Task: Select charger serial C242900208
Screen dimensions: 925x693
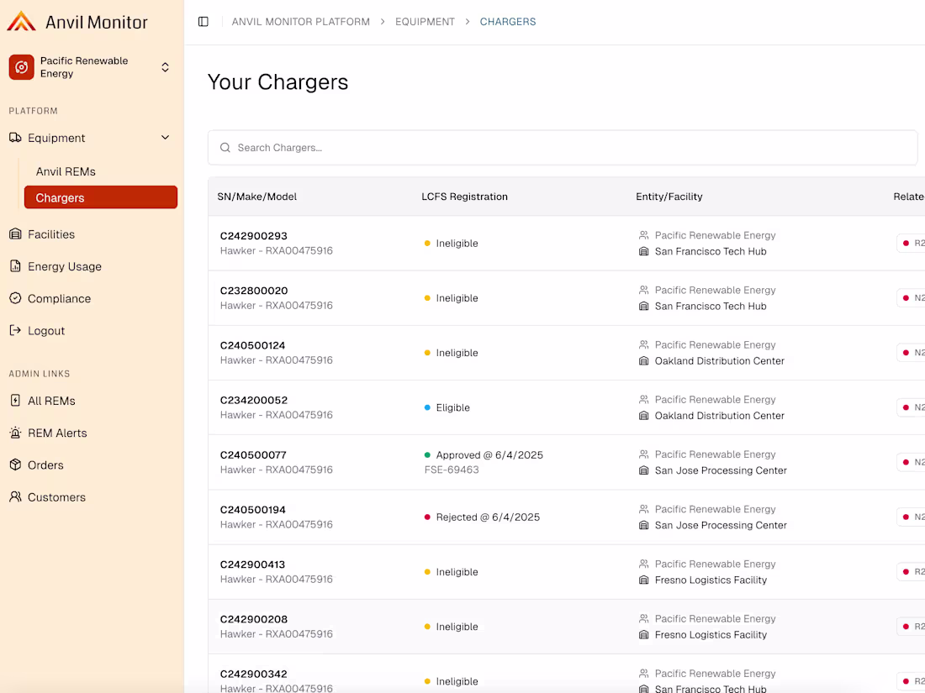Action: point(254,619)
